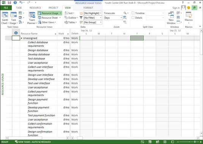Click the Gantt Chart status bar view icon
The width and height of the screenshot is (203, 144).
[142, 142]
